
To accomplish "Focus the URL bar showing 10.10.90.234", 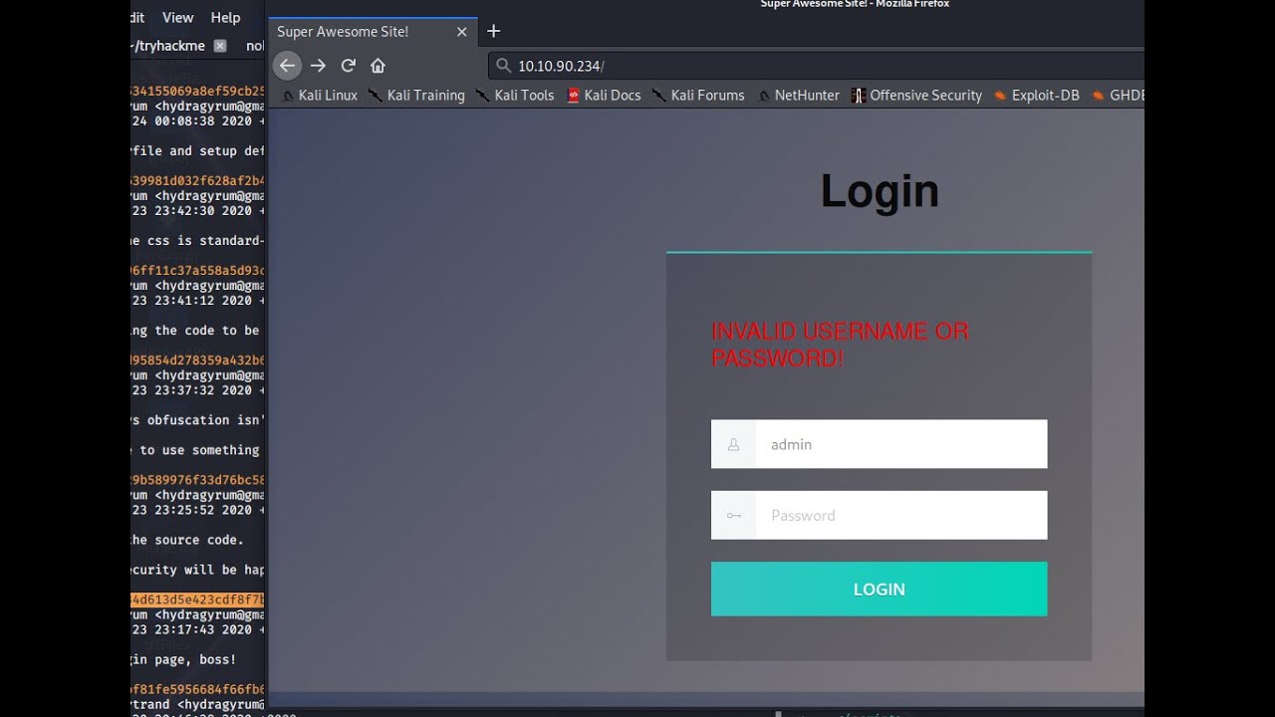I will tap(816, 66).
